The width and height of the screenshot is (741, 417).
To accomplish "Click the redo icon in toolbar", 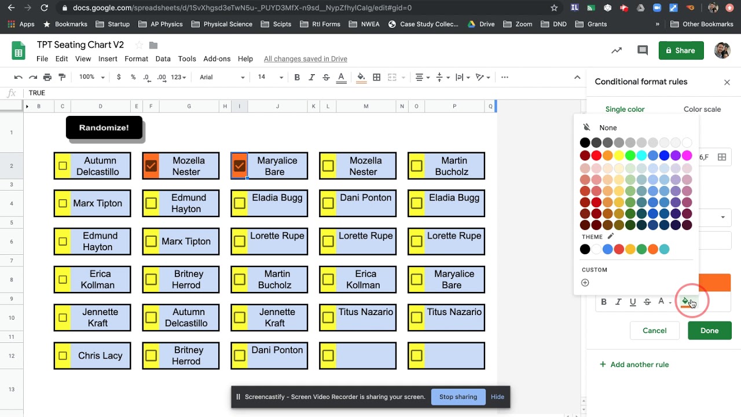I will [x=33, y=77].
